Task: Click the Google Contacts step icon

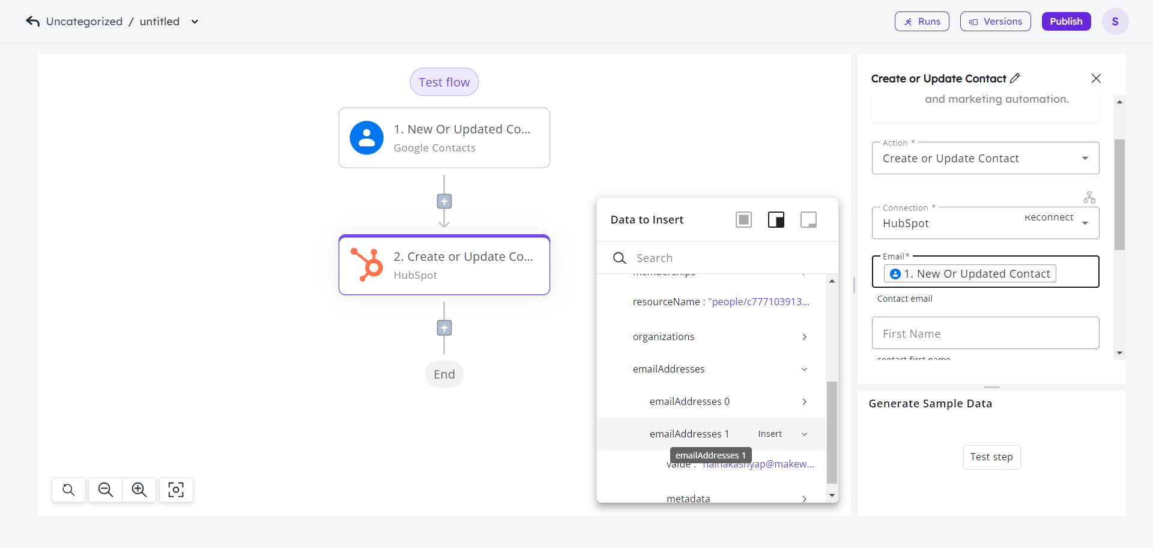Action: tap(367, 138)
